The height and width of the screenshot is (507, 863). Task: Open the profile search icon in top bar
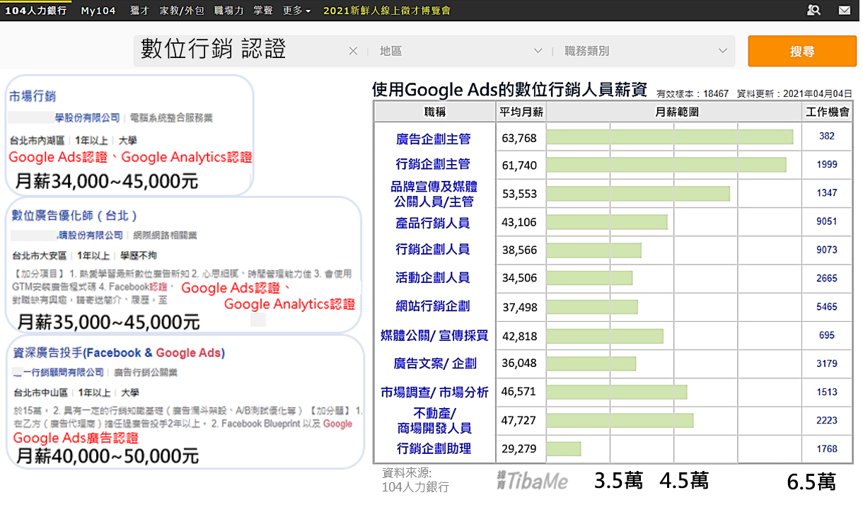tap(813, 10)
